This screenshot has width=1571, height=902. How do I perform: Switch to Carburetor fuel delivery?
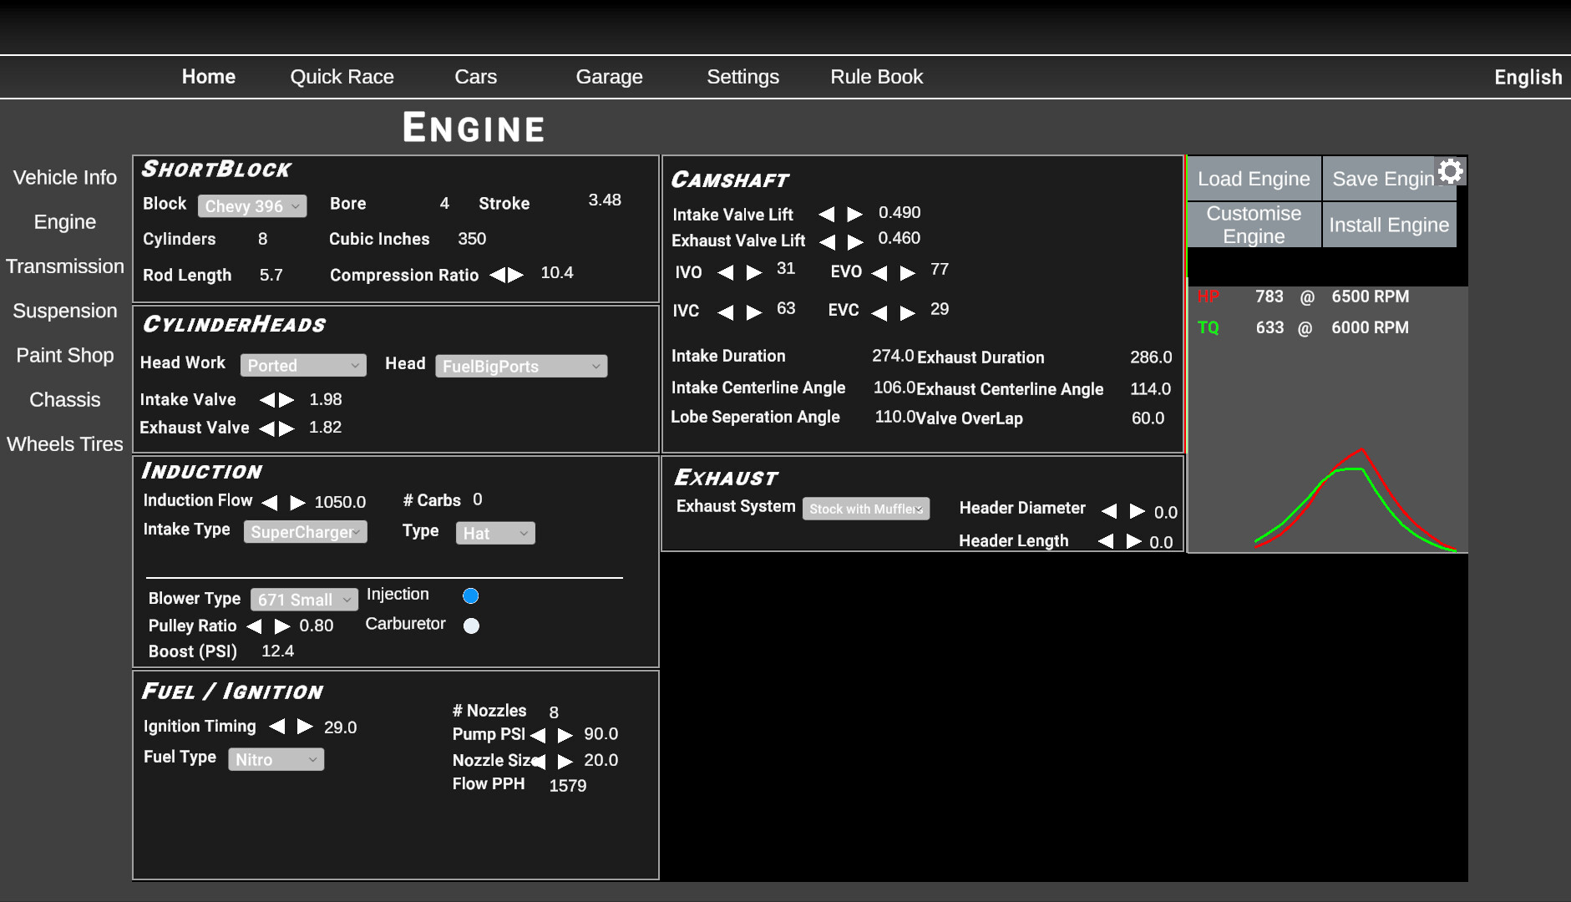pos(471,625)
